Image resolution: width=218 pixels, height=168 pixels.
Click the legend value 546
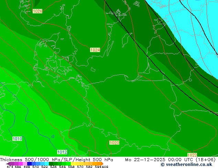point(63,167)
